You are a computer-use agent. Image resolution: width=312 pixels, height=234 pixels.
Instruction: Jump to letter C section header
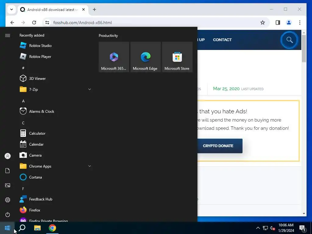23,123
